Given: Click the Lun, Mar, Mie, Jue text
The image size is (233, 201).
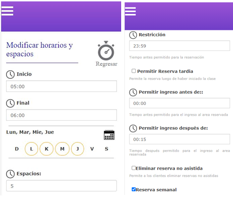Looking at the screenshot, I should coord(30,132).
